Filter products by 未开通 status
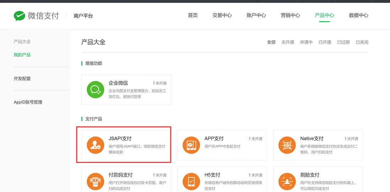The height and width of the screenshot is (192, 390). 287,42
